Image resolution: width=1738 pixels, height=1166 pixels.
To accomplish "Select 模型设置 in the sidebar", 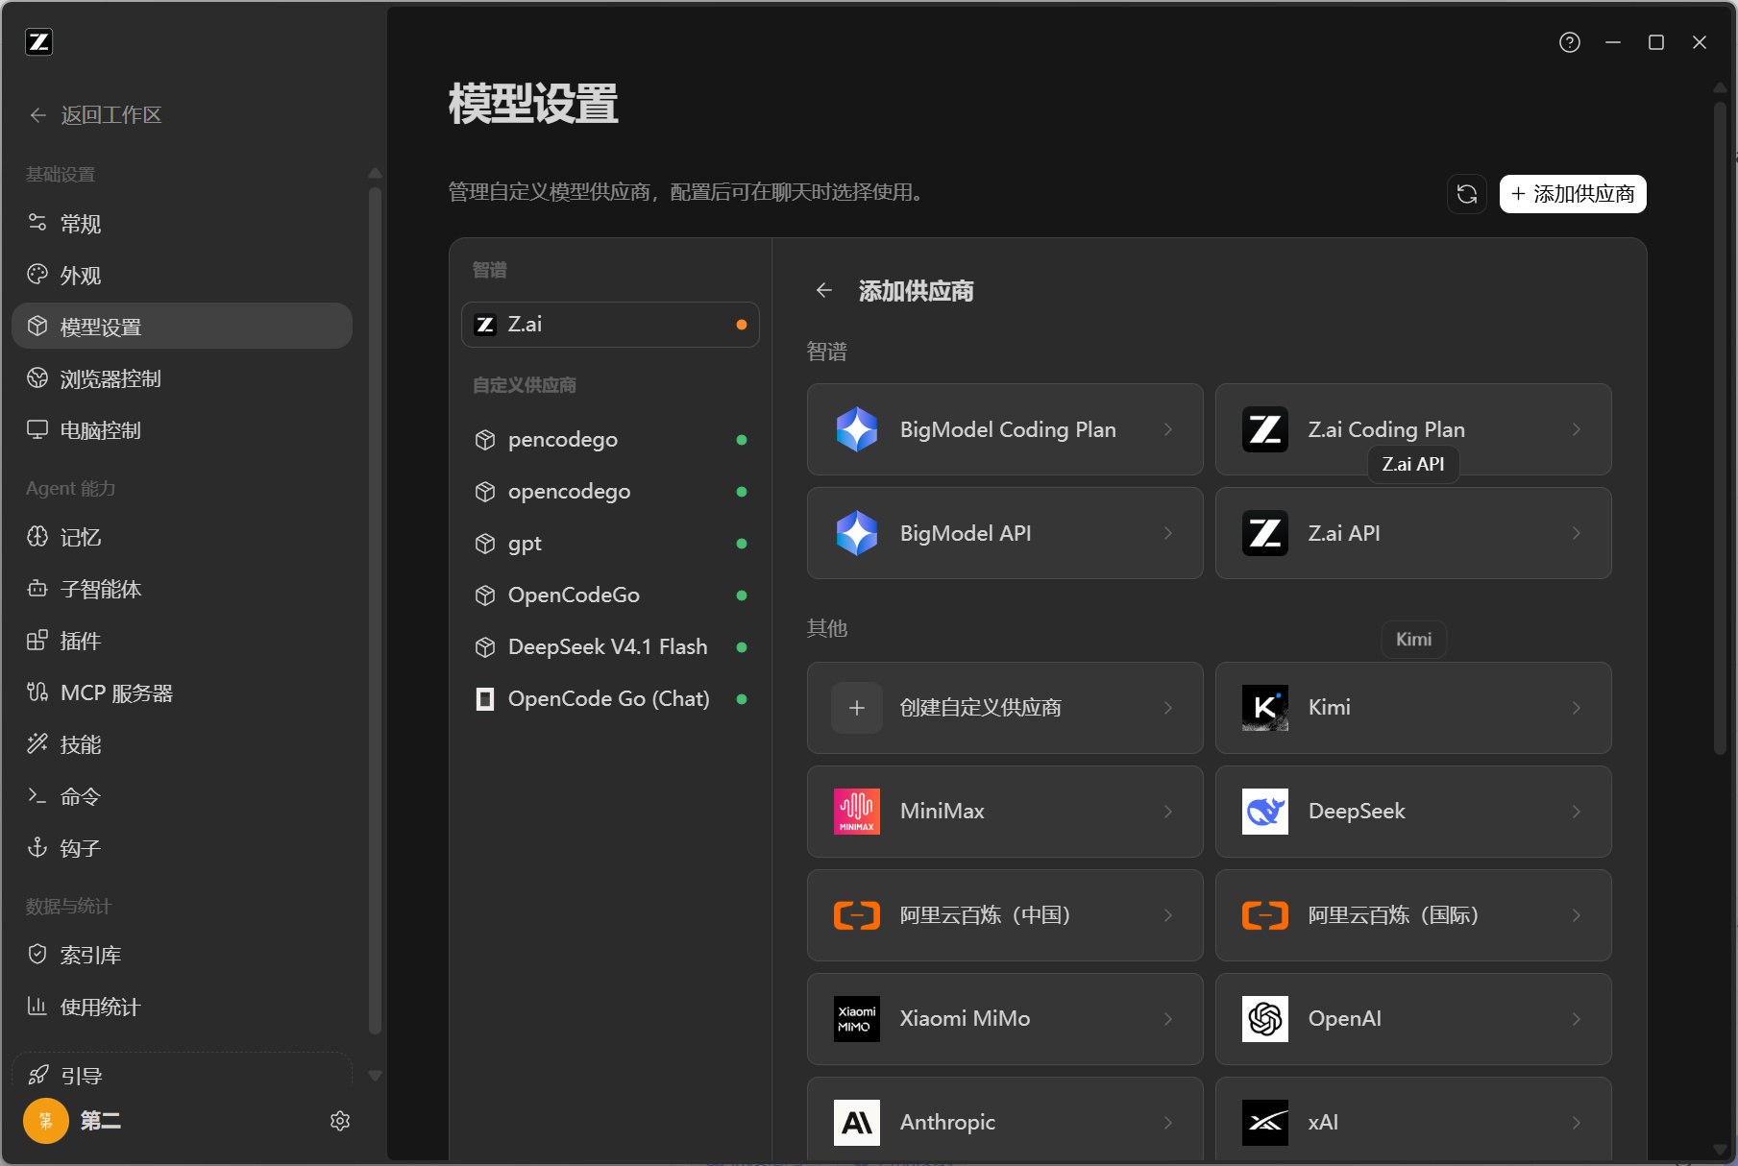I will (x=182, y=327).
